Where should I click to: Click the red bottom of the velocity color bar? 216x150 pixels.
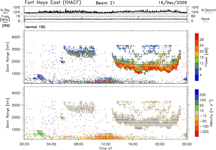[x=197, y=134]
